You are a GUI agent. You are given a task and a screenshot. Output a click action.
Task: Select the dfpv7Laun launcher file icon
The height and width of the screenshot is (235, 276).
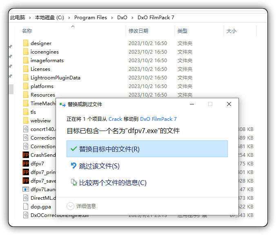pos(26,189)
